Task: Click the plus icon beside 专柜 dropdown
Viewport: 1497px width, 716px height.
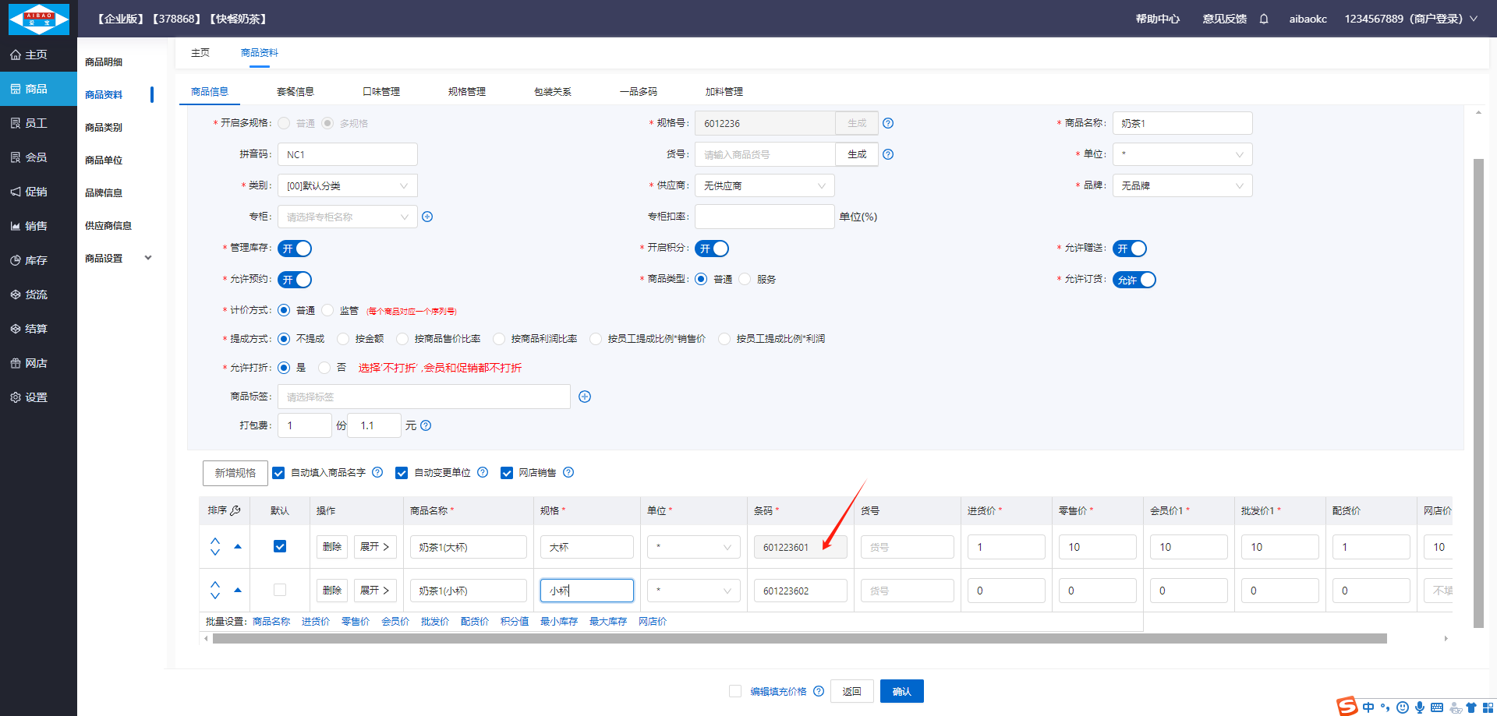Action: [x=427, y=217]
